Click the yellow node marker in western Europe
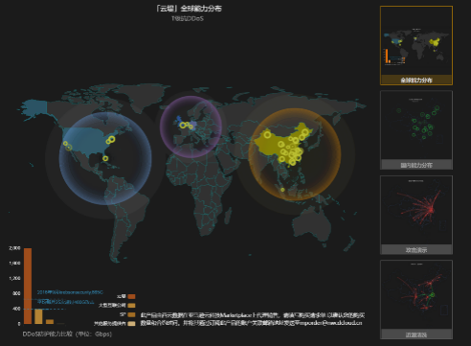 (x=183, y=126)
